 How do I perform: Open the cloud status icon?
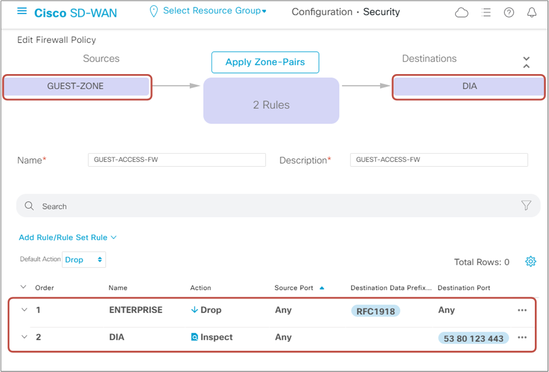(x=461, y=12)
